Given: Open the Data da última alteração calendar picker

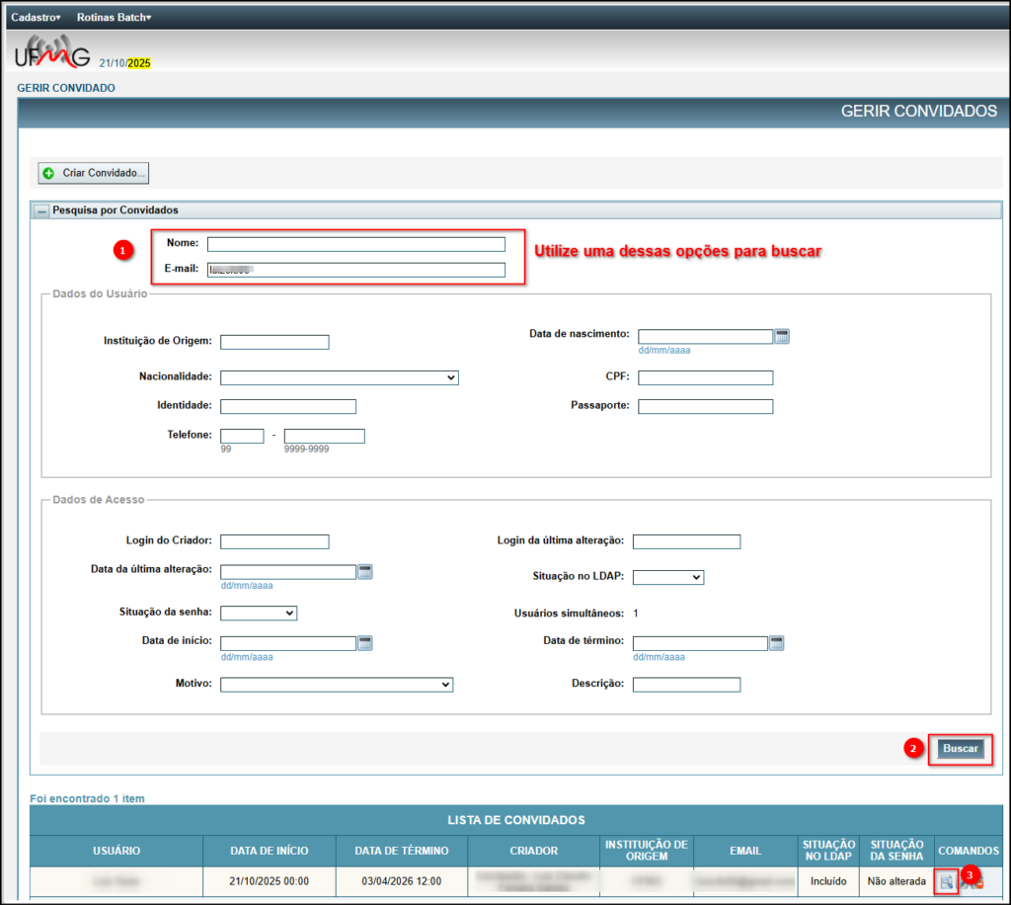Looking at the screenshot, I should [365, 571].
